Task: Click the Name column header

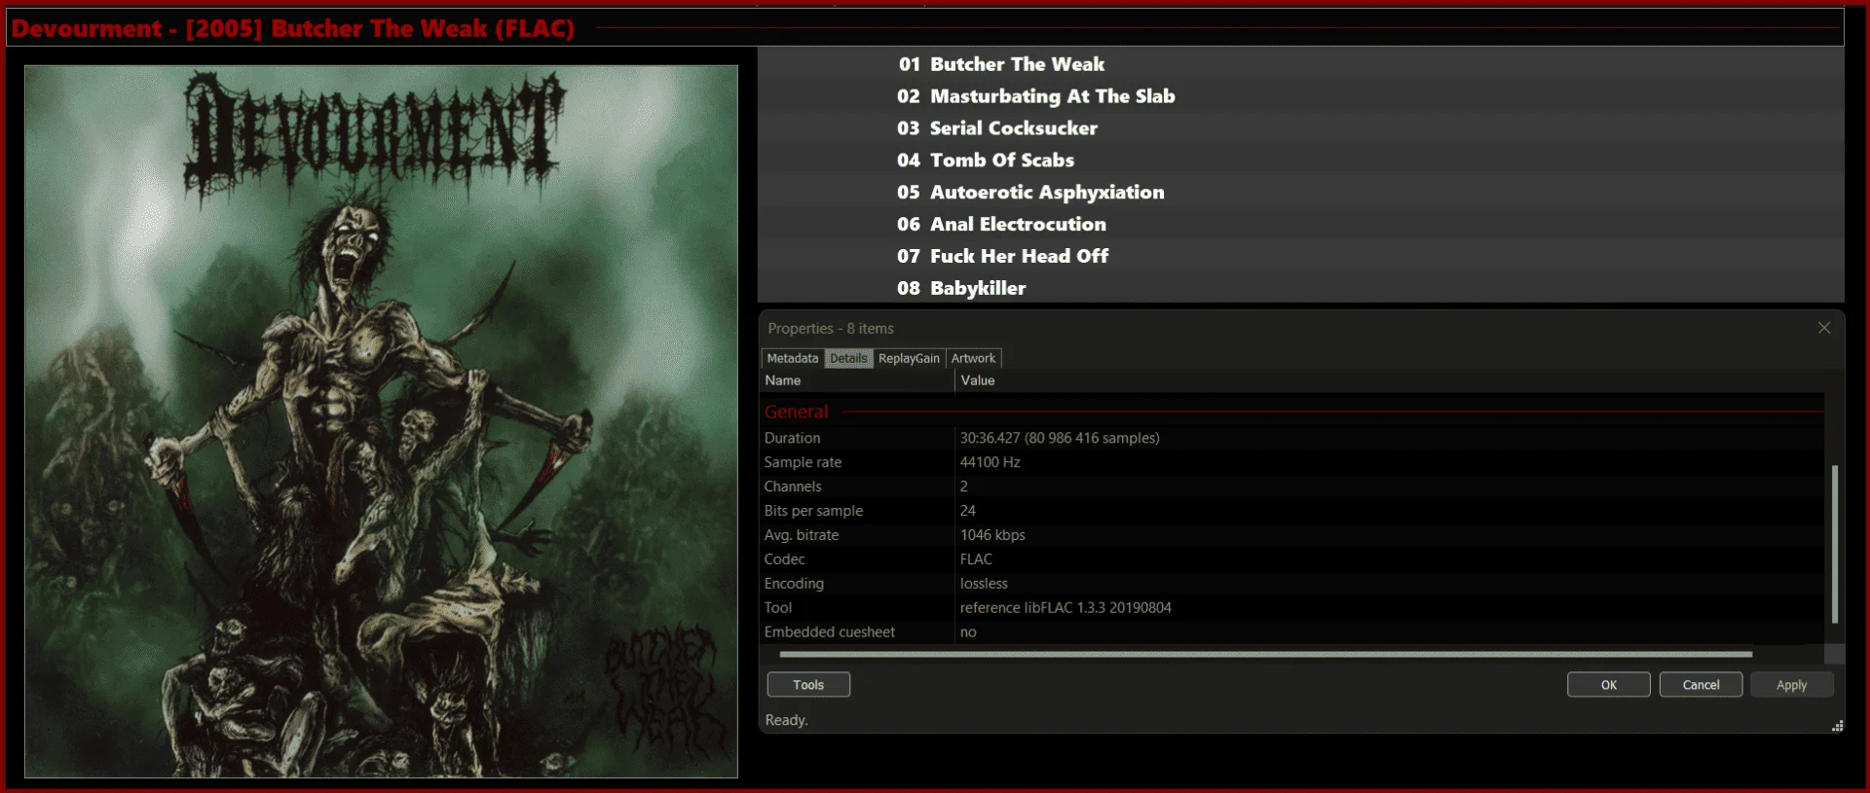Action: (x=857, y=380)
